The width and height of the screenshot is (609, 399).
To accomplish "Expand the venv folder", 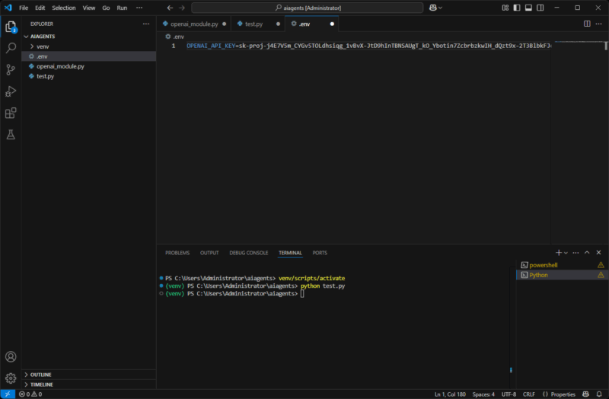I will coord(42,46).
